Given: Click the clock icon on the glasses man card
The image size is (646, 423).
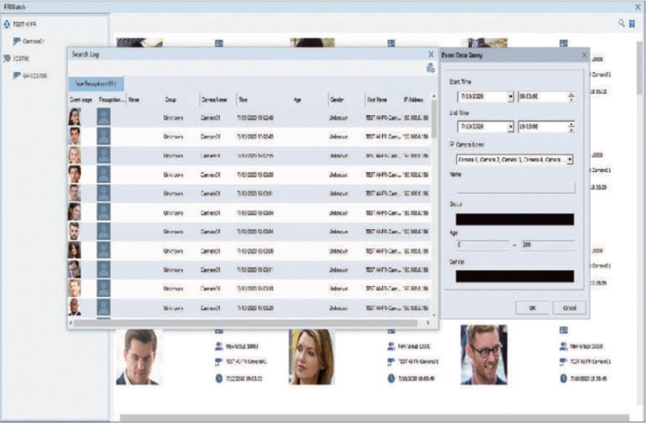Looking at the screenshot, I should 563,379.
